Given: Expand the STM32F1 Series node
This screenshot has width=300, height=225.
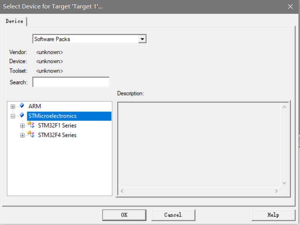Looking at the screenshot, I should (22, 126).
